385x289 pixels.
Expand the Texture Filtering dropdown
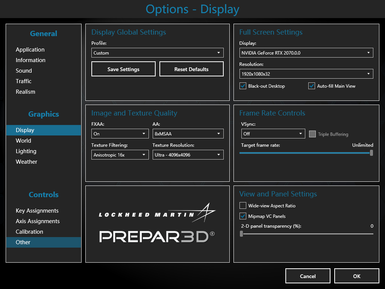(x=120, y=155)
